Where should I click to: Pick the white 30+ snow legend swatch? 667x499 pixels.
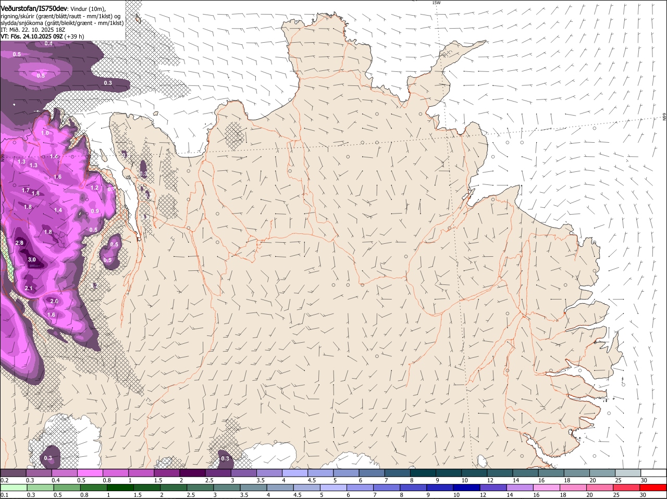654,472
